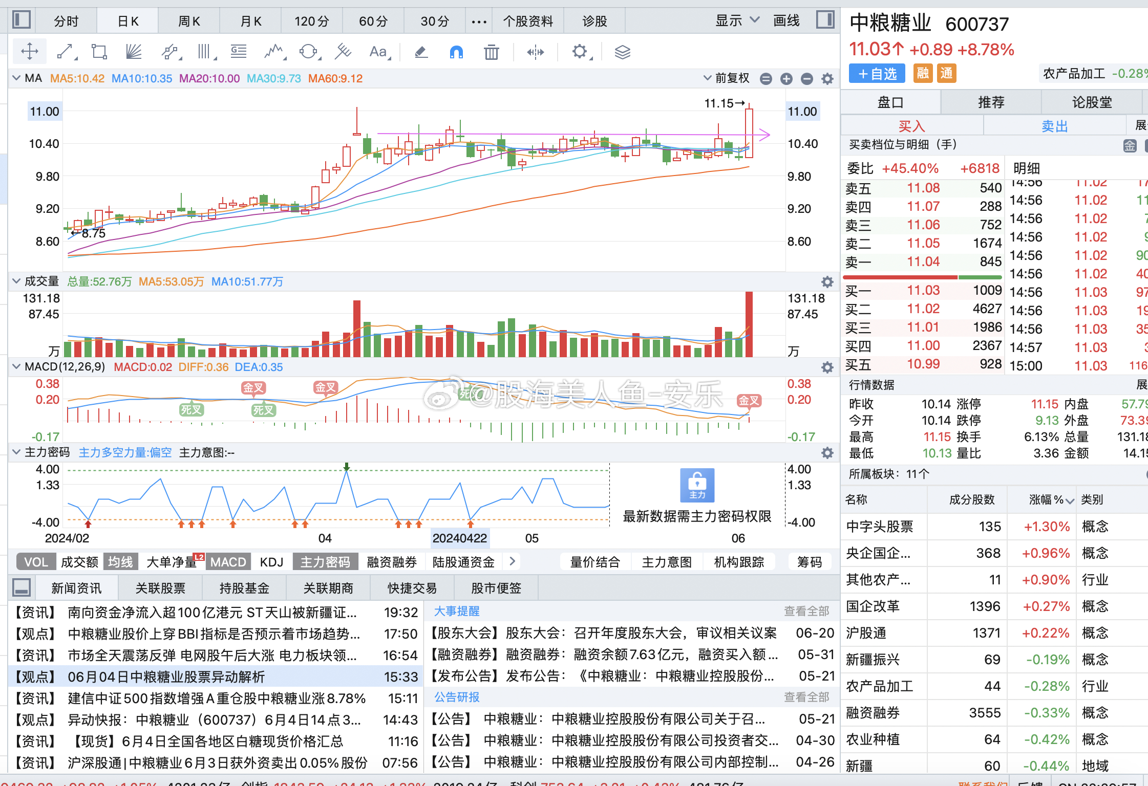
Task: Choose the eraser tool
Action: click(x=421, y=52)
